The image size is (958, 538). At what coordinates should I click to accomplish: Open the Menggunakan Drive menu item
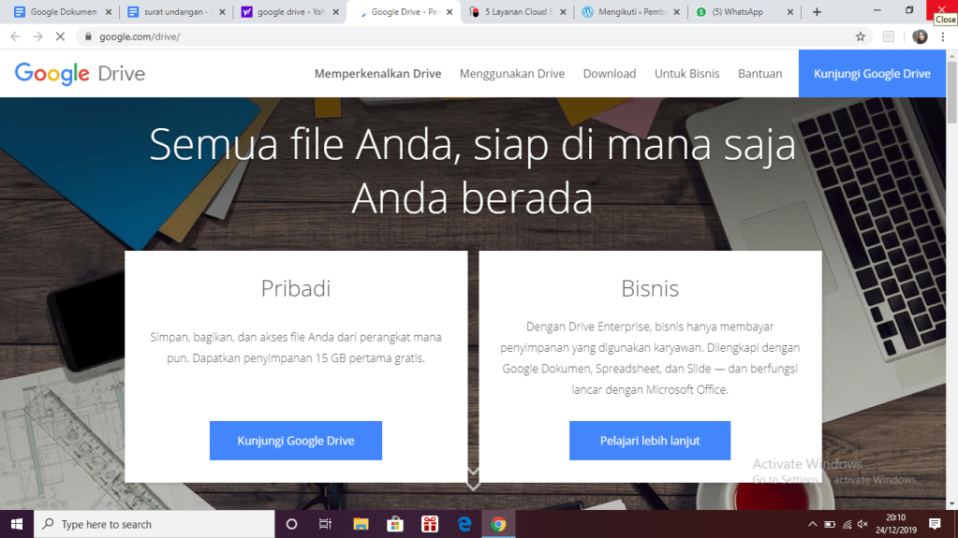pos(511,74)
